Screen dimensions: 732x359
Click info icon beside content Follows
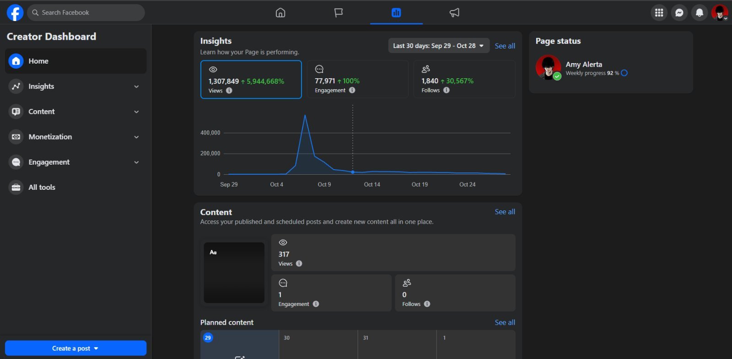(x=427, y=304)
